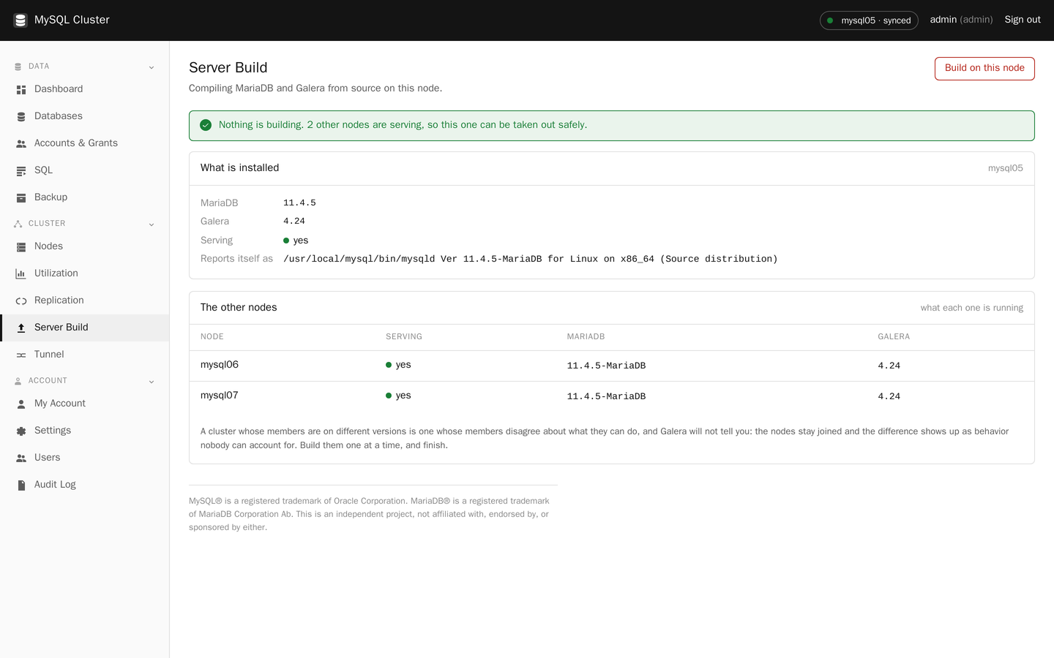
Task: Click the mysql07 MariaDB version 11.4.5-MariaDB
Action: (606, 396)
